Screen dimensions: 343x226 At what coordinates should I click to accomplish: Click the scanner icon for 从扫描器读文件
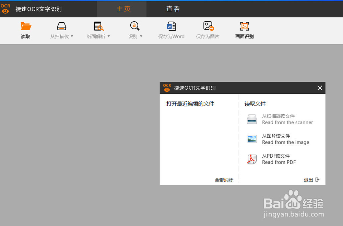(x=252, y=119)
